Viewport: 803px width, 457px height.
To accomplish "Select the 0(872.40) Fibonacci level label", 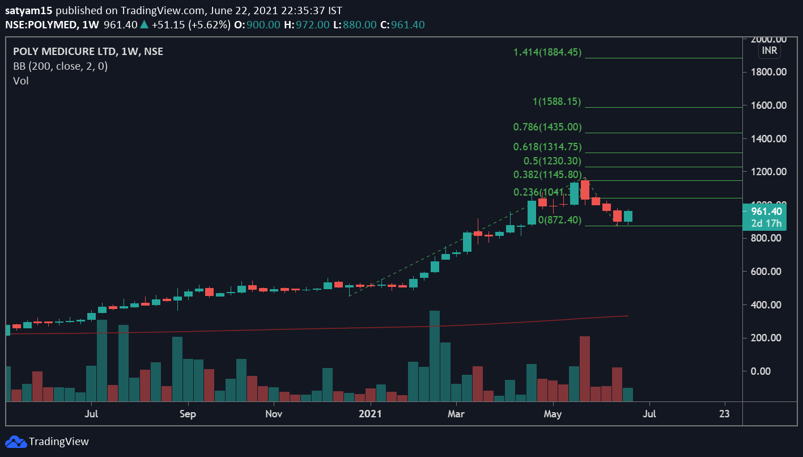I will pyautogui.click(x=560, y=220).
